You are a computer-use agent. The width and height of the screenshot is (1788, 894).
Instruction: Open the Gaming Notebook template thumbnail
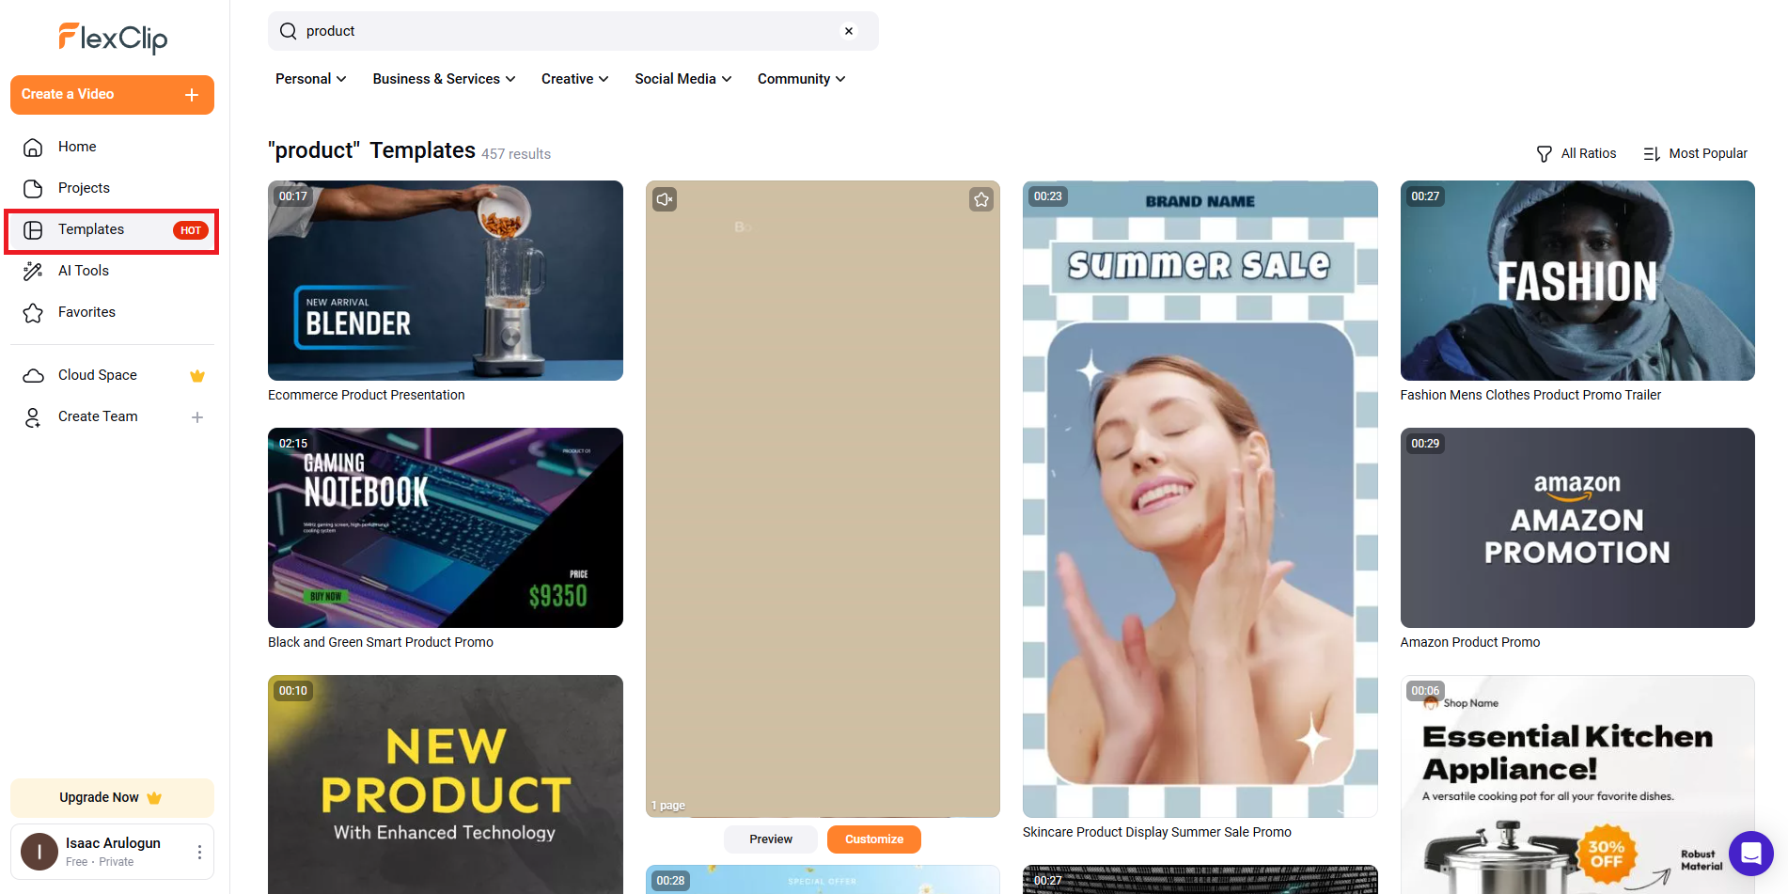click(446, 527)
